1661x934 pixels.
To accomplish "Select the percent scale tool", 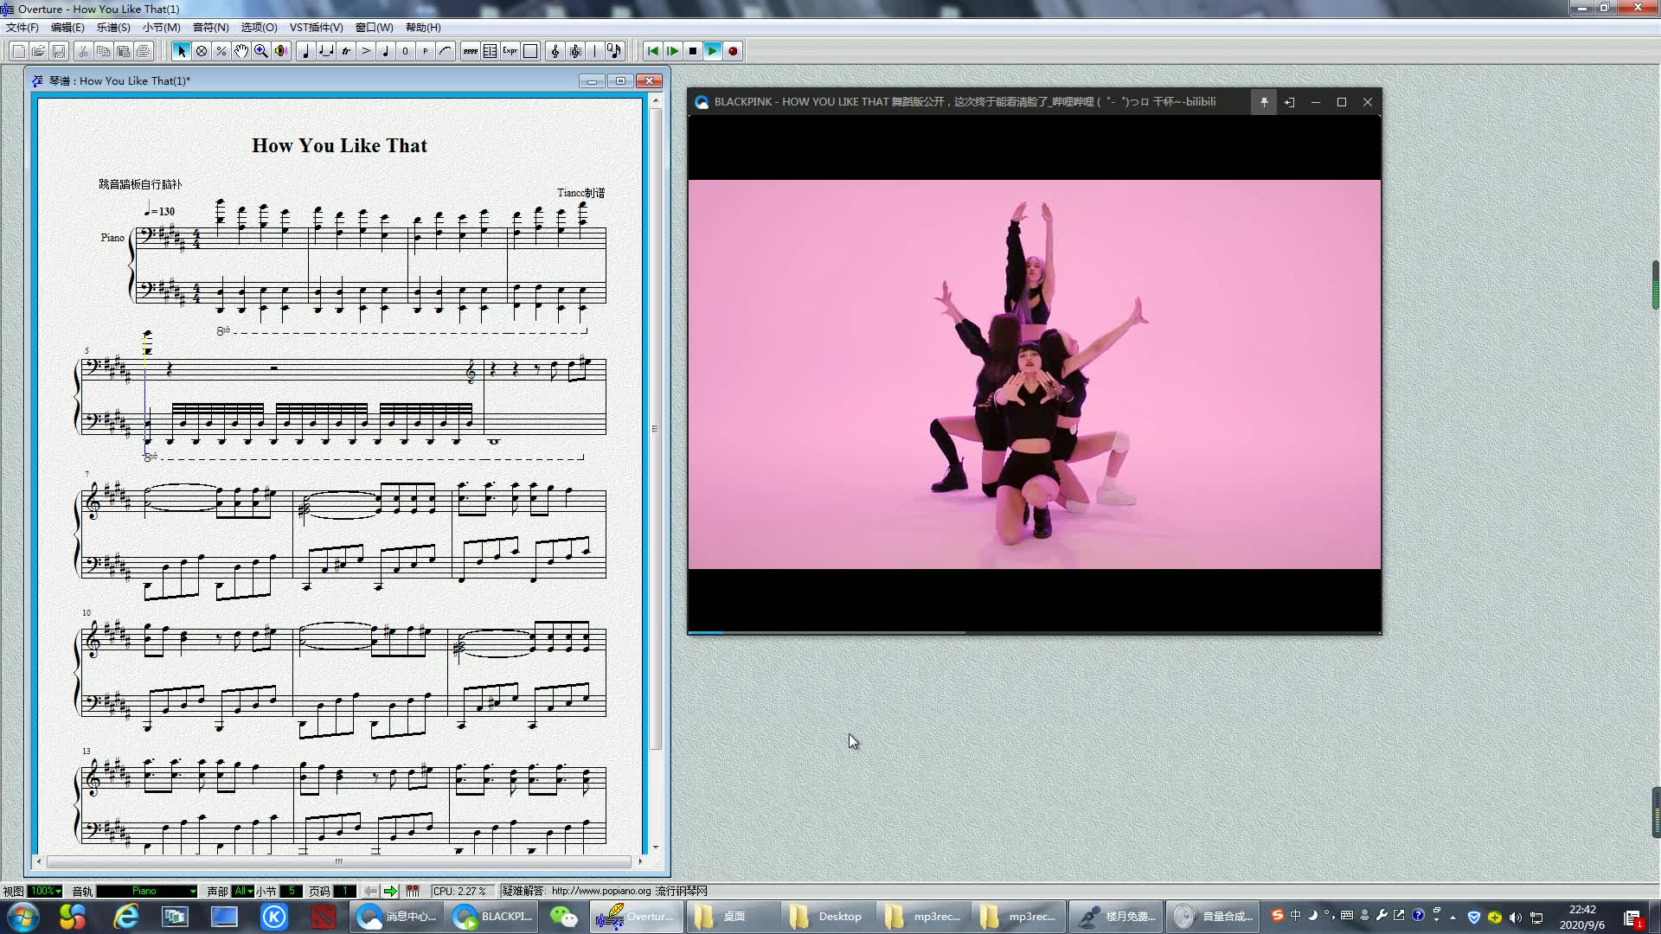I will point(221,51).
